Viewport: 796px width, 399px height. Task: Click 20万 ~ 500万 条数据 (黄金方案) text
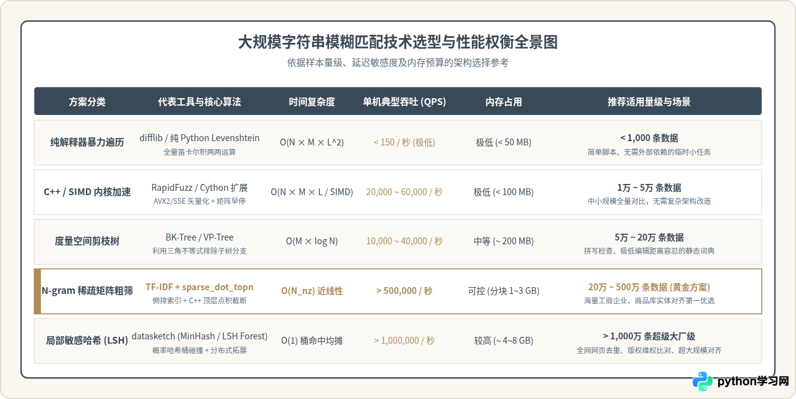click(649, 287)
